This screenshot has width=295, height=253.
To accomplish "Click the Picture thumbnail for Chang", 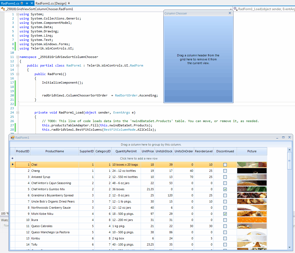I will coord(252,171).
